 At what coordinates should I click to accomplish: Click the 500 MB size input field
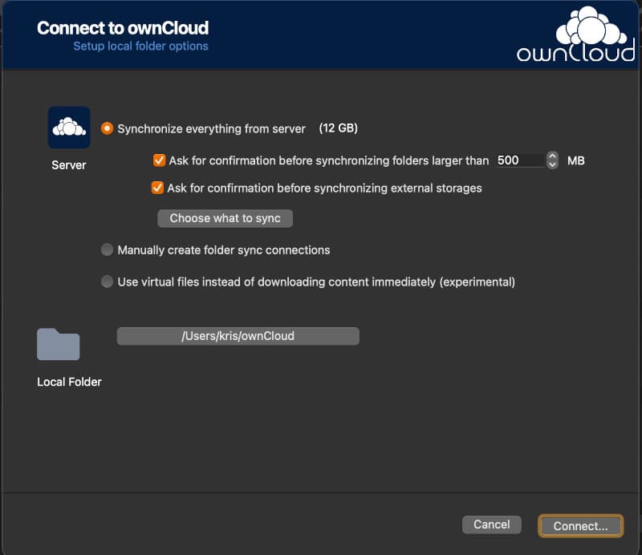click(520, 160)
